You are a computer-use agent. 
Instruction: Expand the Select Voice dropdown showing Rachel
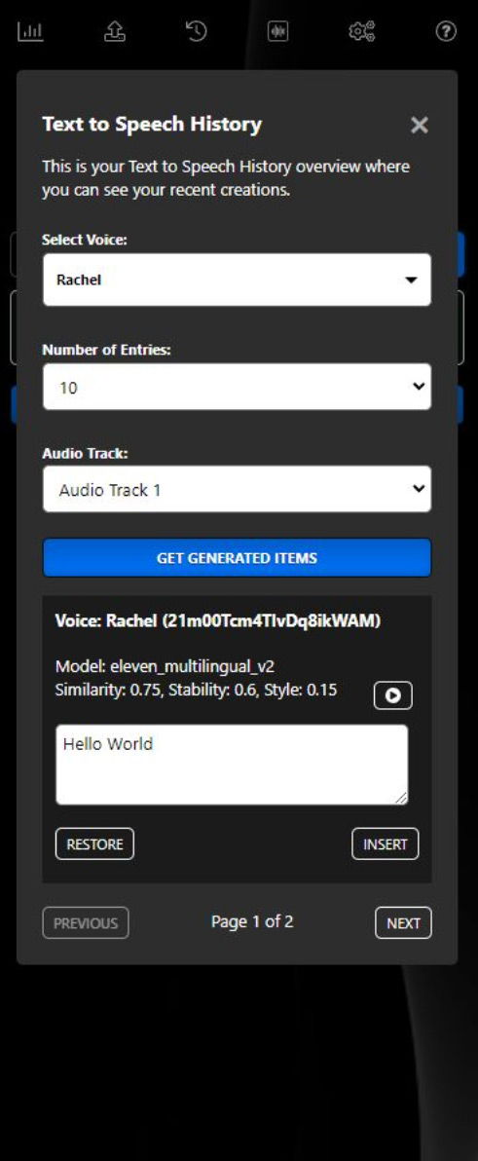pos(237,280)
